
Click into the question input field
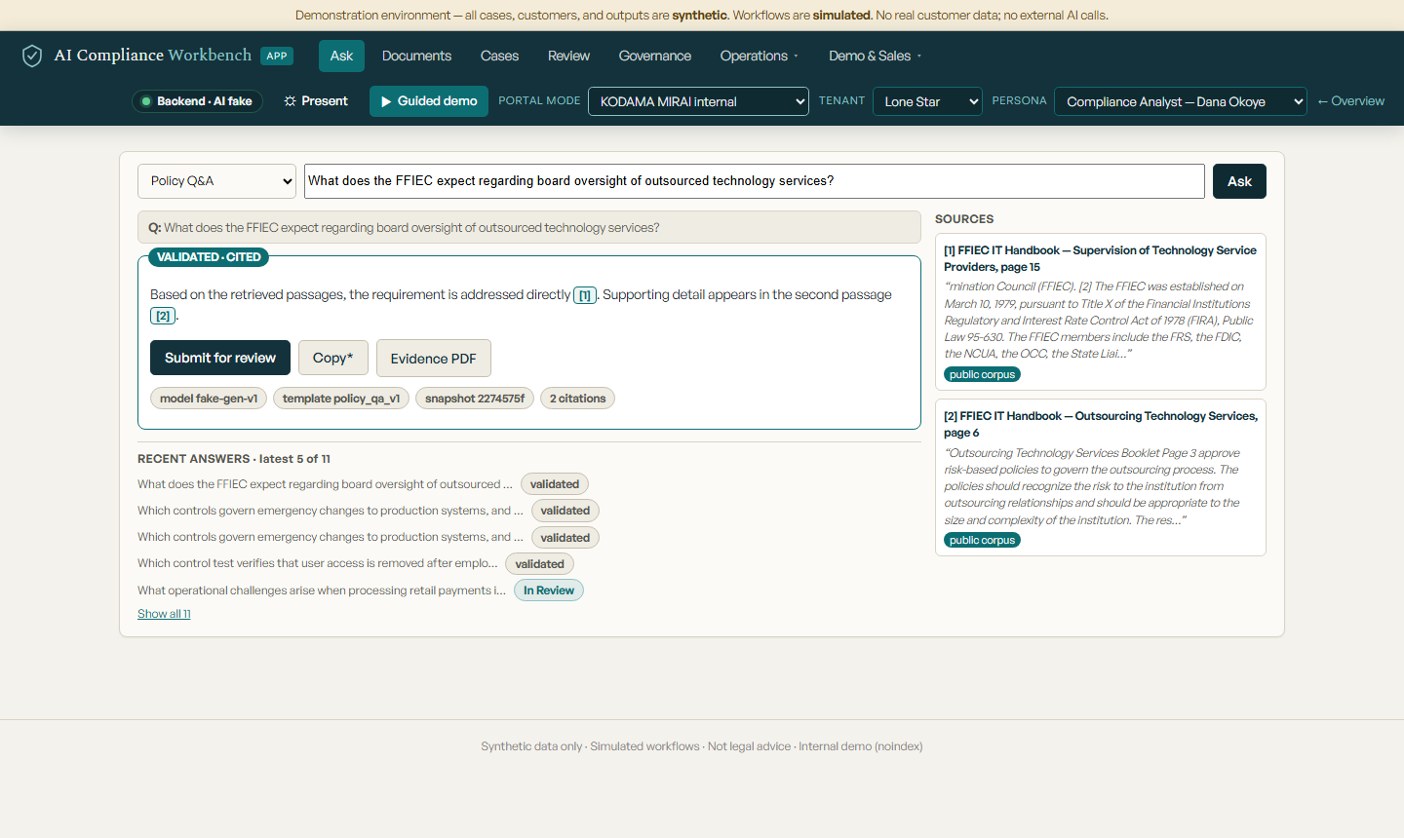(x=755, y=181)
